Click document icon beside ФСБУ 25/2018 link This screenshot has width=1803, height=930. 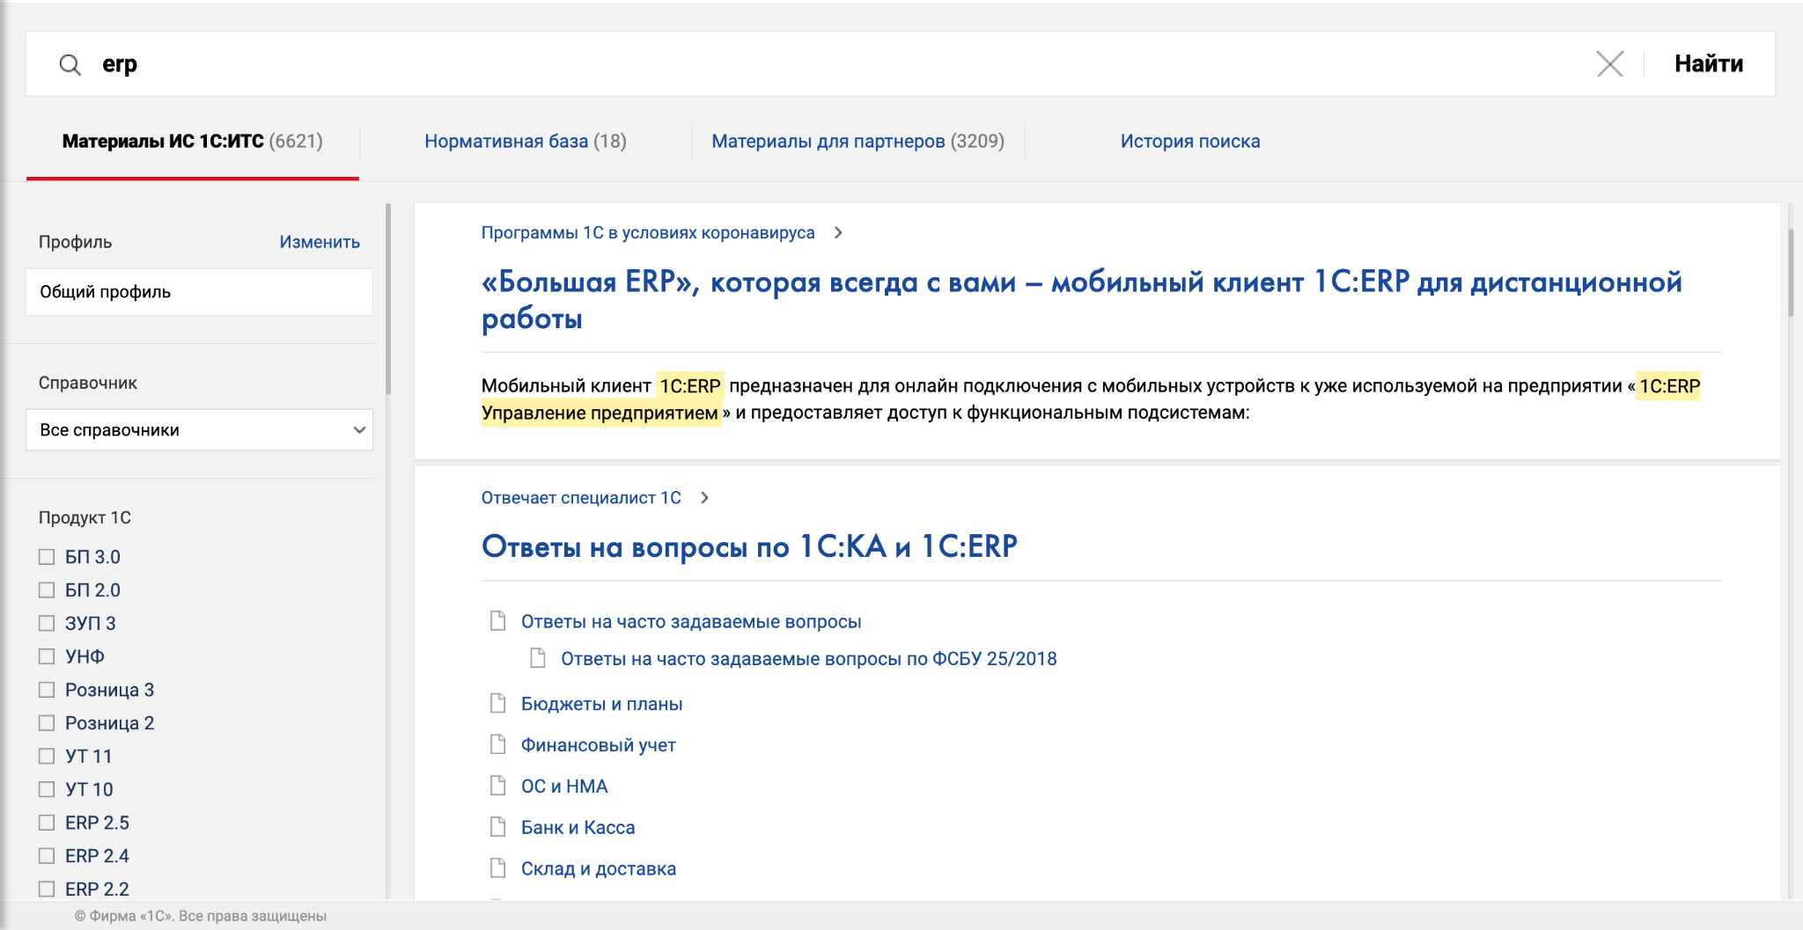(538, 658)
